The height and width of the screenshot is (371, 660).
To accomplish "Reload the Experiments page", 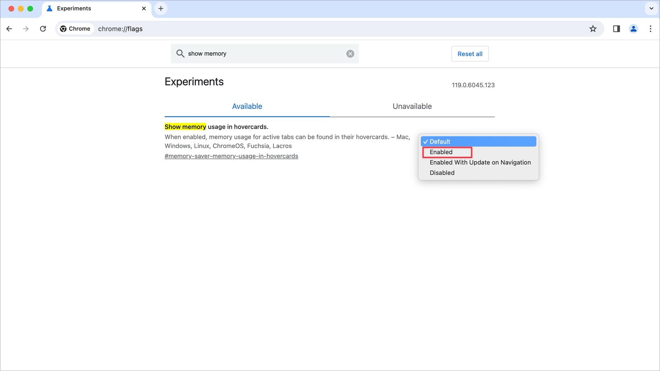I will tap(43, 29).
